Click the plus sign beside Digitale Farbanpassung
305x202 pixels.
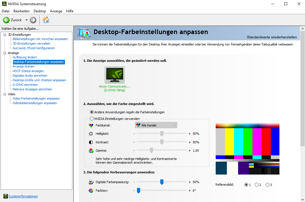pos(190,182)
